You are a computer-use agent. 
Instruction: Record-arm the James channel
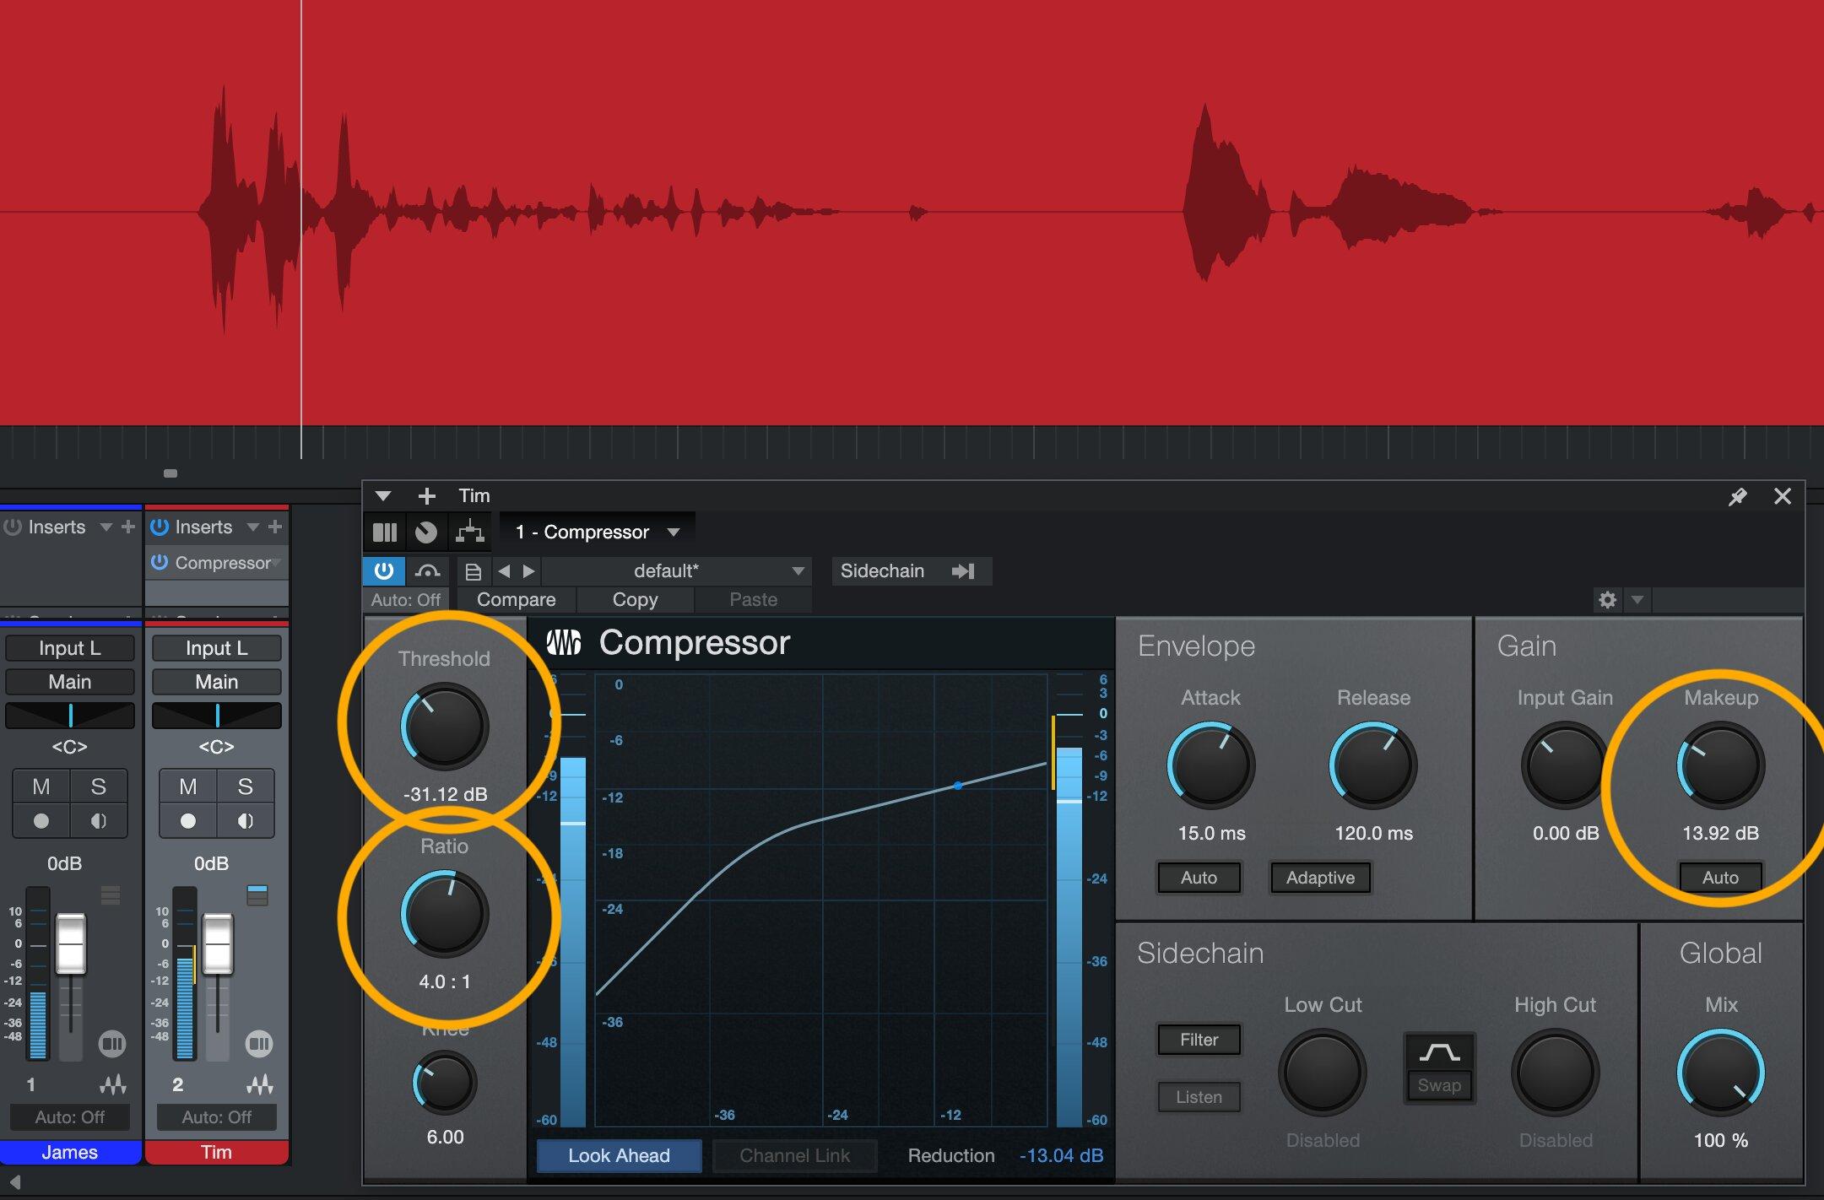41,821
